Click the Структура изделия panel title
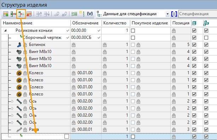 24,5
